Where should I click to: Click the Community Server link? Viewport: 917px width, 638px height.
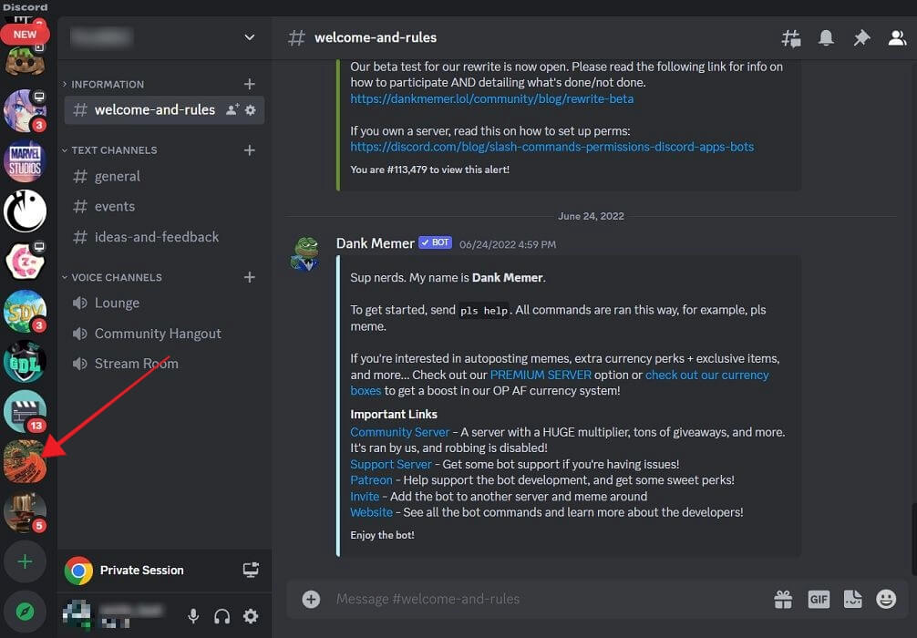pyautogui.click(x=399, y=432)
